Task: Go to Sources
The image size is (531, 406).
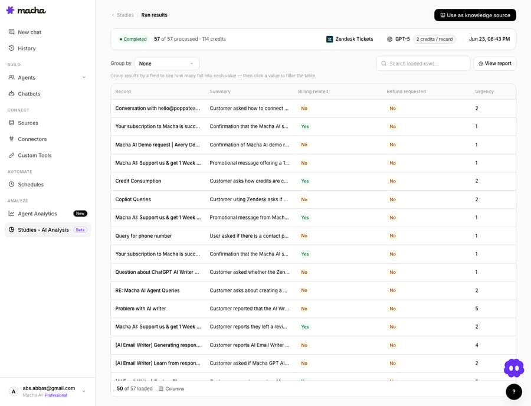Action: click(28, 123)
